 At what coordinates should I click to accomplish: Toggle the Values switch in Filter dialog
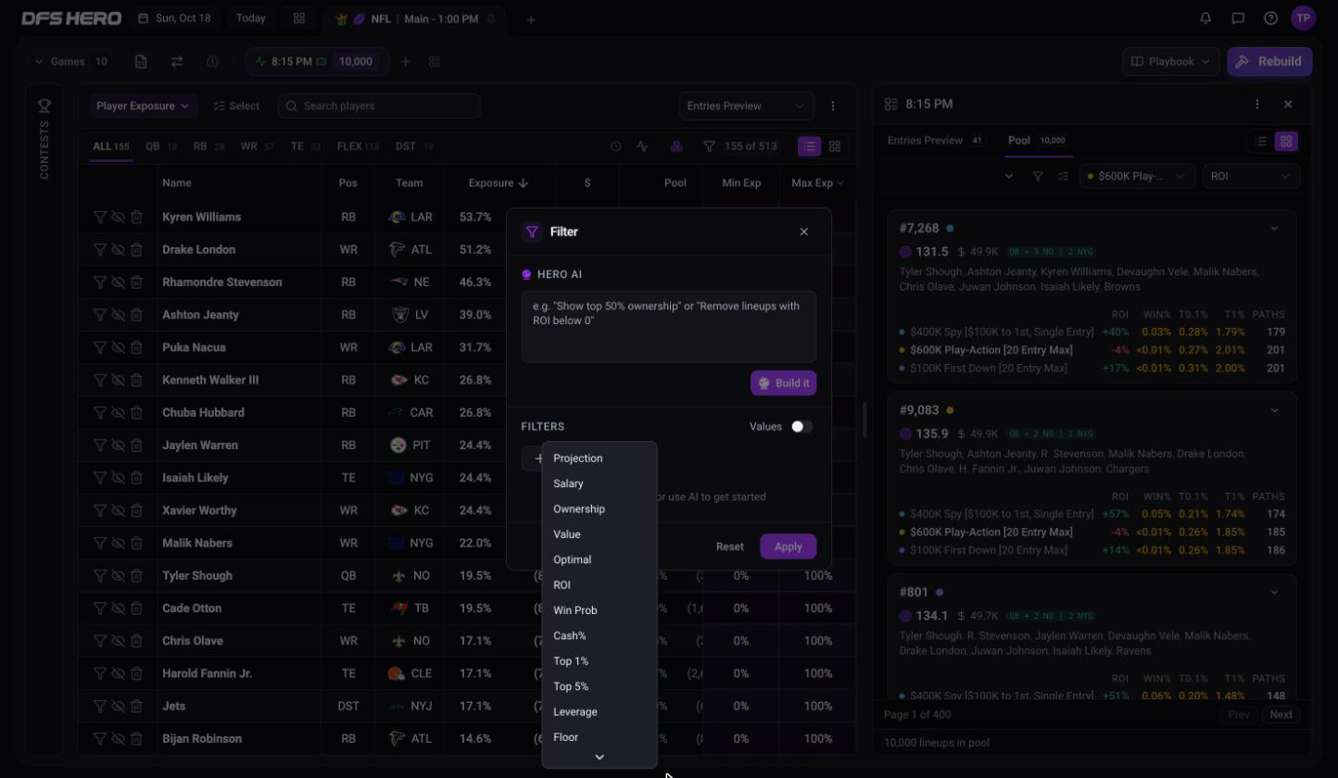pyautogui.click(x=802, y=426)
